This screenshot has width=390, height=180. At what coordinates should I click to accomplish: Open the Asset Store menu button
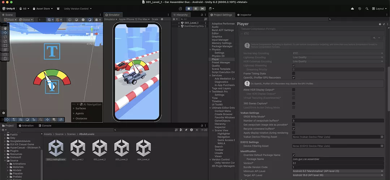43,8
